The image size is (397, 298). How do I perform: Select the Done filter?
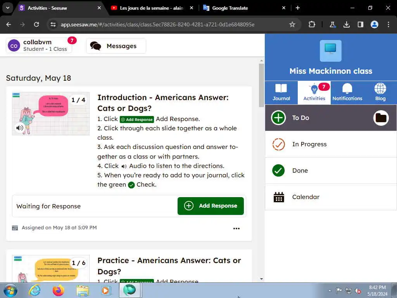pos(331,171)
